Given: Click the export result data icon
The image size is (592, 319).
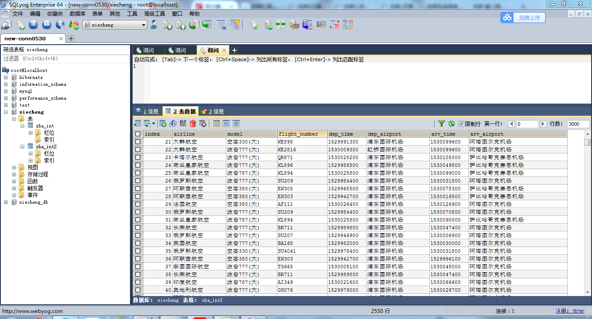Looking at the screenshot, I should [137, 124].
